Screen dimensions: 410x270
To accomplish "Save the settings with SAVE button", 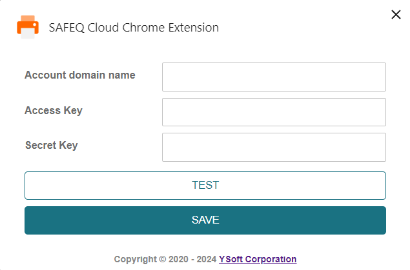I will (205, 220).
